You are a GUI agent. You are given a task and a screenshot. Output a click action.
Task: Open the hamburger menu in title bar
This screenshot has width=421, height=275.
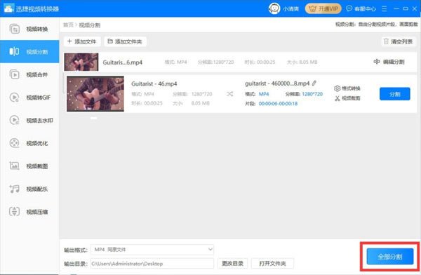385,8
